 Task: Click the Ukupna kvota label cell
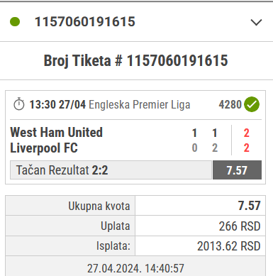point(70,206)
